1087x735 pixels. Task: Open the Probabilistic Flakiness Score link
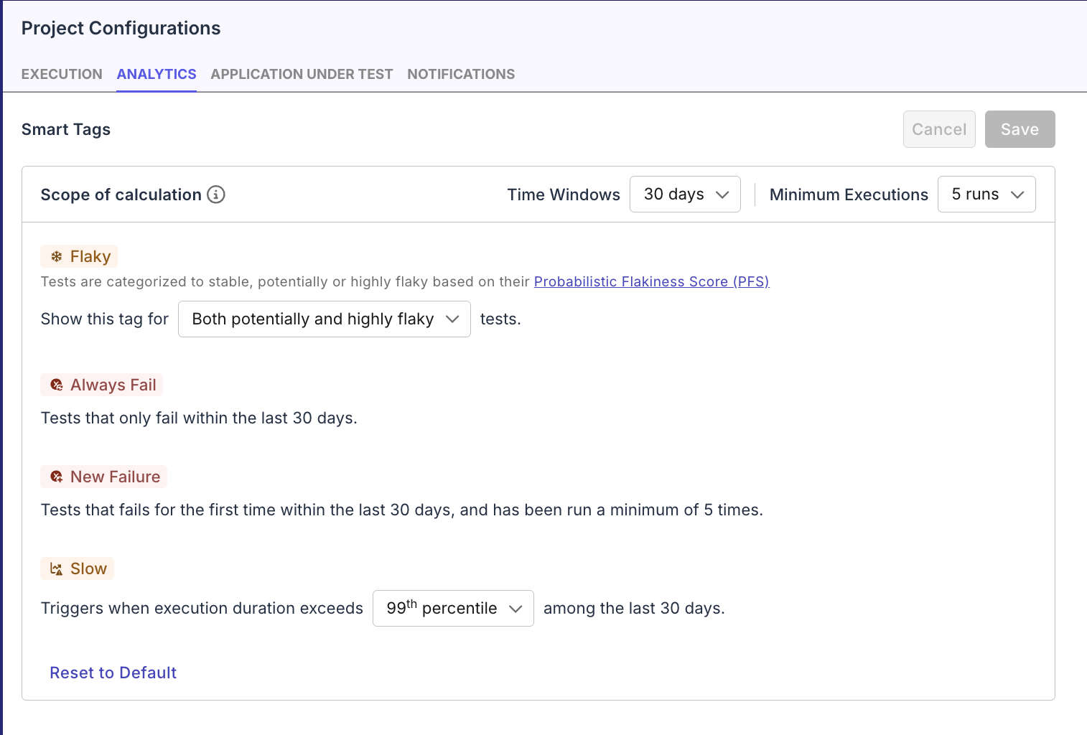[650, 281]
